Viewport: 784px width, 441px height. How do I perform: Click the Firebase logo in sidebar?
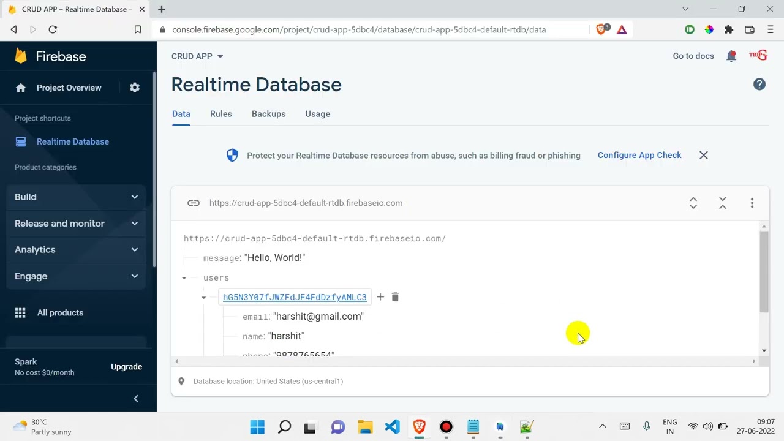(x=50, y=56)
